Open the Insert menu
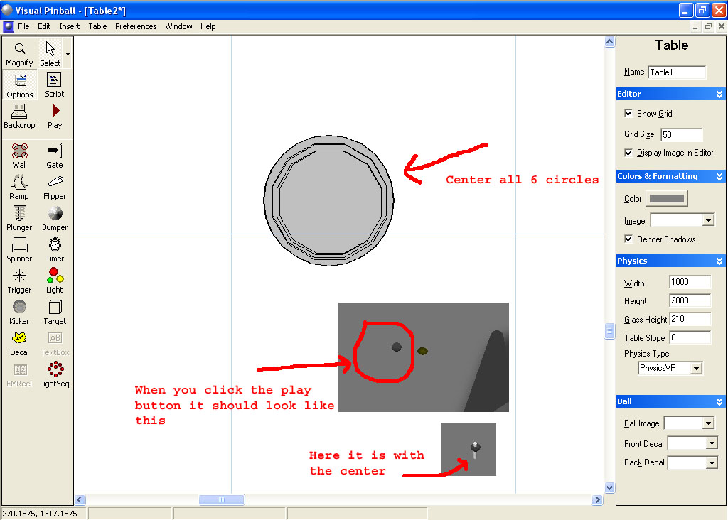The height and width of the screenshot is (520, 728). (x=70, y=26)
